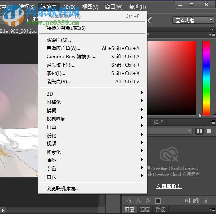This screenshot has height=214, width=216.
Task: Close the 滤镜(T) menu bar item
Action: coord(49,7)
